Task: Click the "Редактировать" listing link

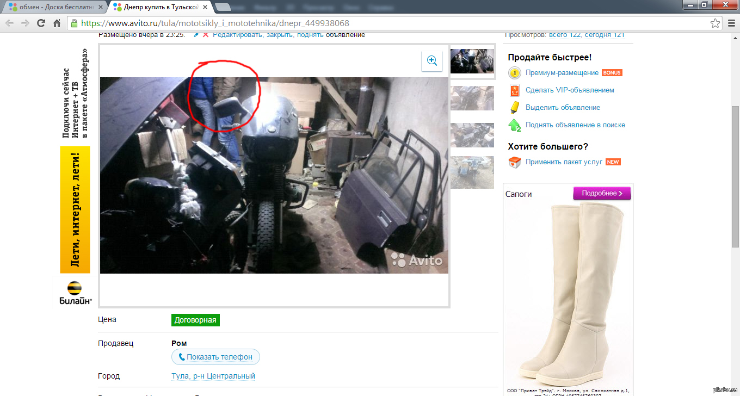Action: pos(237,35)
